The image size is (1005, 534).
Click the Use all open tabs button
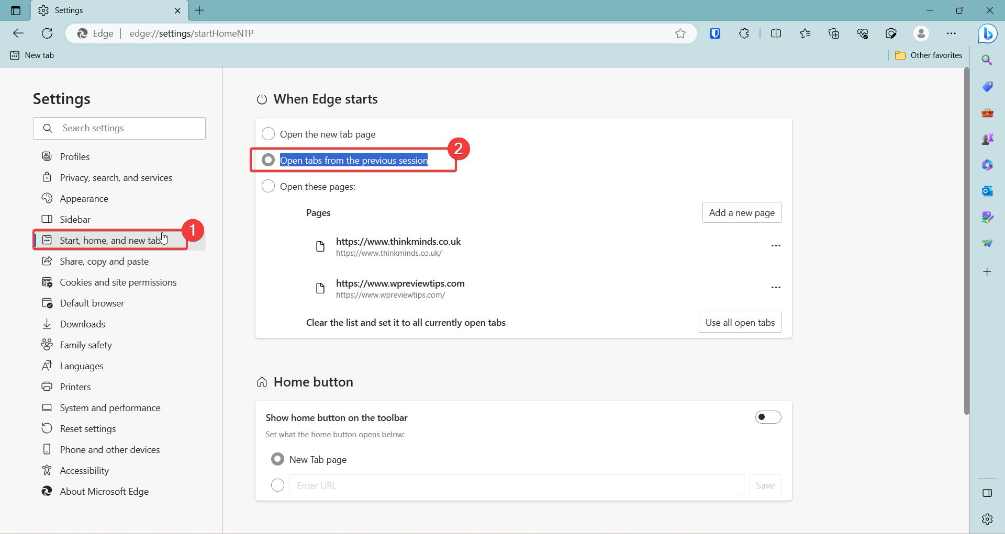[x=740, y=322]
